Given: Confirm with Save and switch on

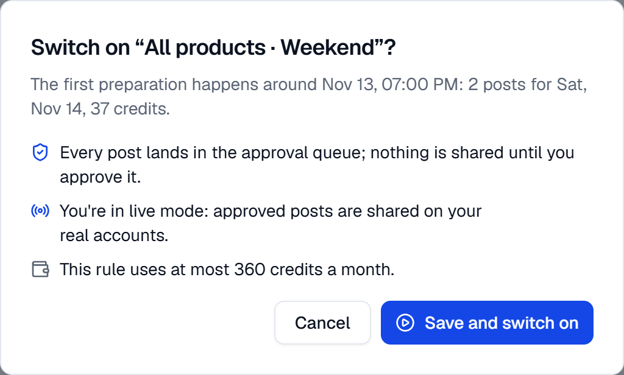Looking at the screenshot, I should click(487, 323).
